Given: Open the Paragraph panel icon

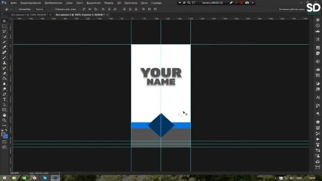Looking at the screenshot, I should [x=317, y=114].
